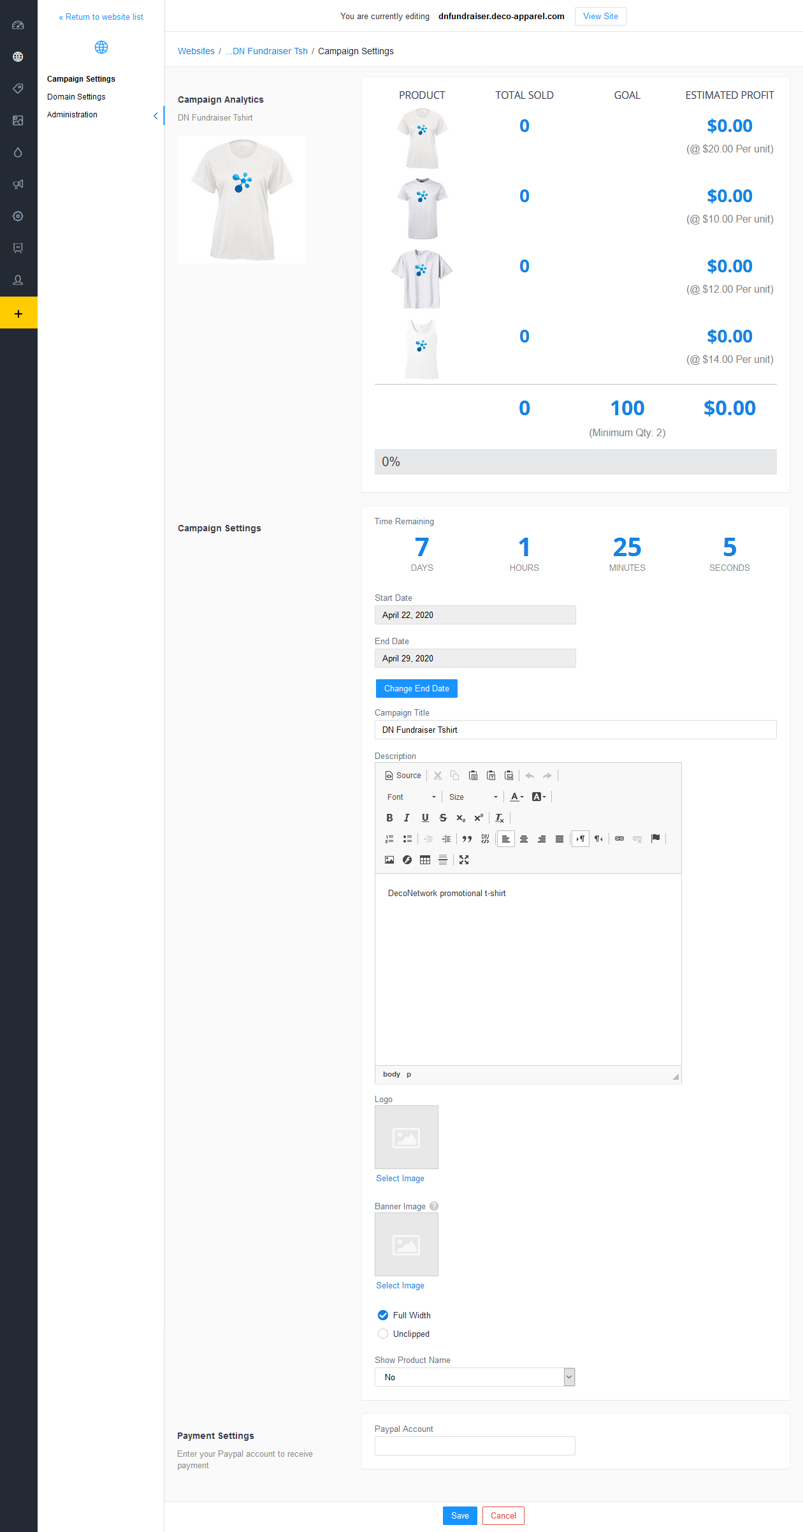Click Paste as plain text icon
This screenshot has height=1532, width=803.
click(491, 776)
